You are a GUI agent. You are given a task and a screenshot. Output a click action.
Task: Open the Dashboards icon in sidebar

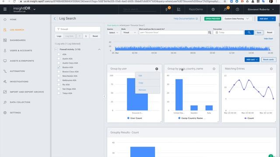pyautogui.click(x=5, y=40)
